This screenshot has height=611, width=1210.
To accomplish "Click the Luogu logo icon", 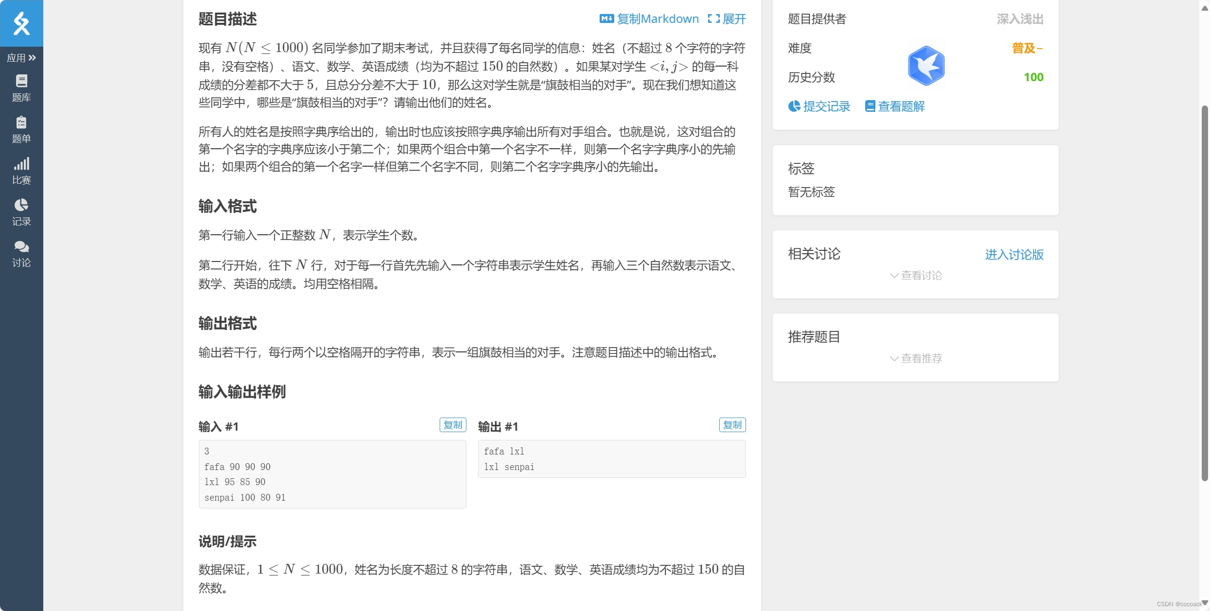I will pos(21,23).
